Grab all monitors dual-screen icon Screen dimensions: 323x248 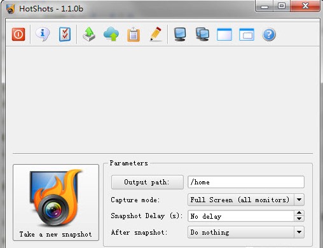202,34
